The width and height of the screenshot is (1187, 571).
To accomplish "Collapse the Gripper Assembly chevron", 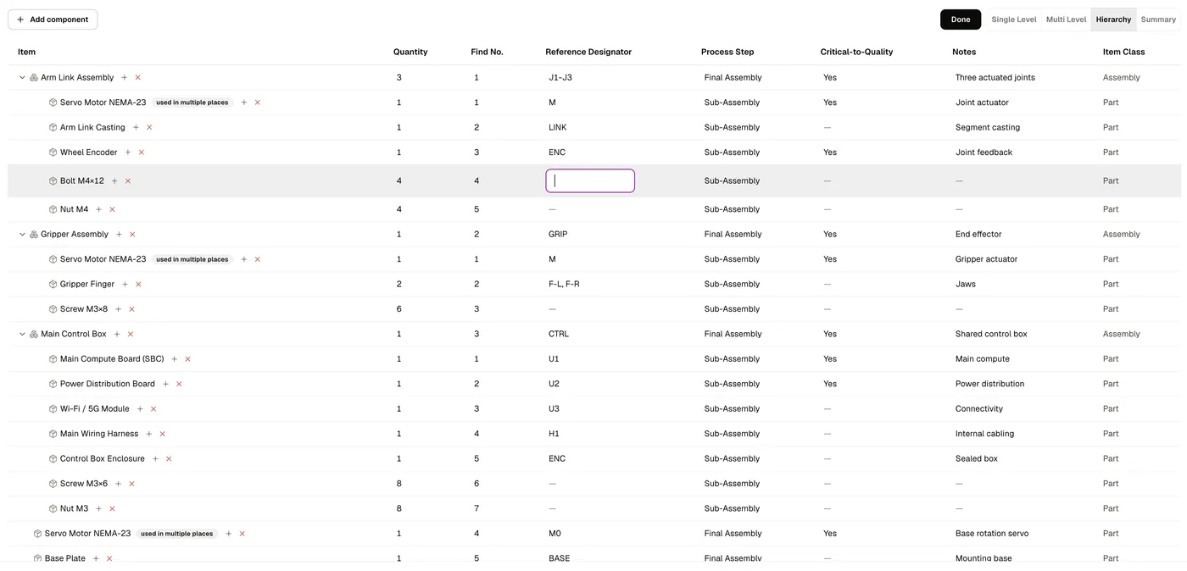I will point(22,234).
